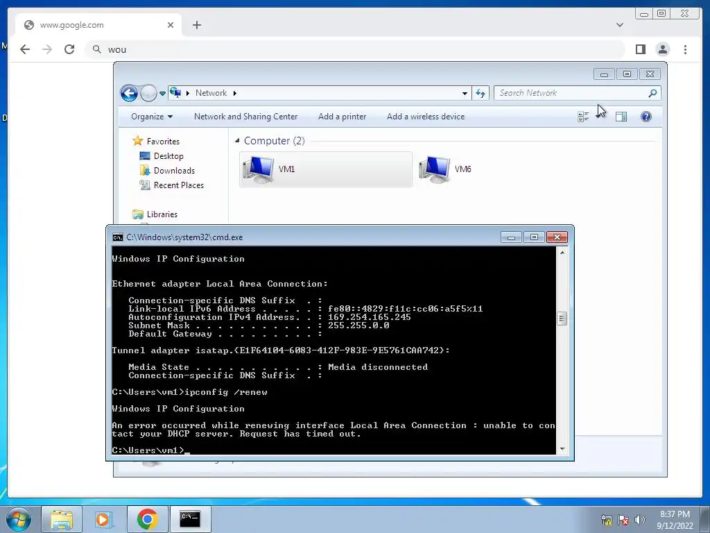Open Windows Media Player from taskbar
Viewport: 710px width, 533px height.
(103, 519)
